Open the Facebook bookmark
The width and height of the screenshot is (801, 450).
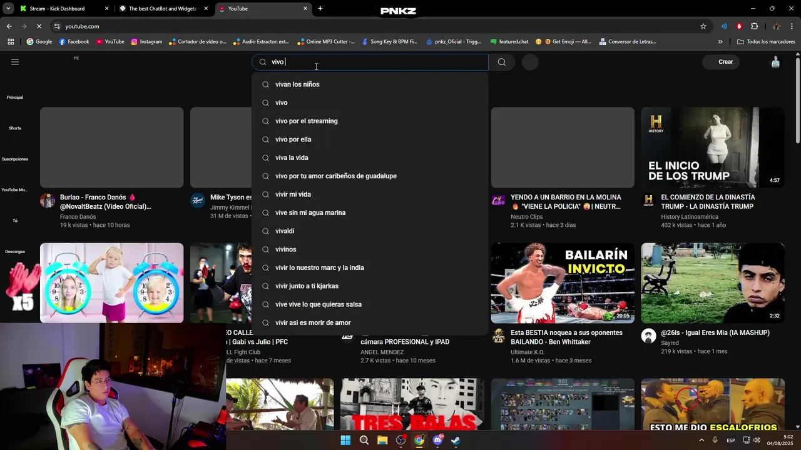point(74,42)
